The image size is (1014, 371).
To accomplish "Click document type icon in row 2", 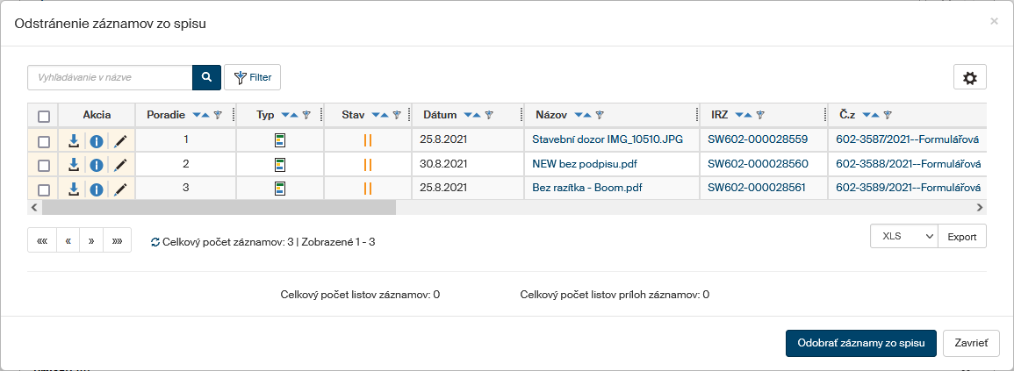I will click(x=280, y=164).
